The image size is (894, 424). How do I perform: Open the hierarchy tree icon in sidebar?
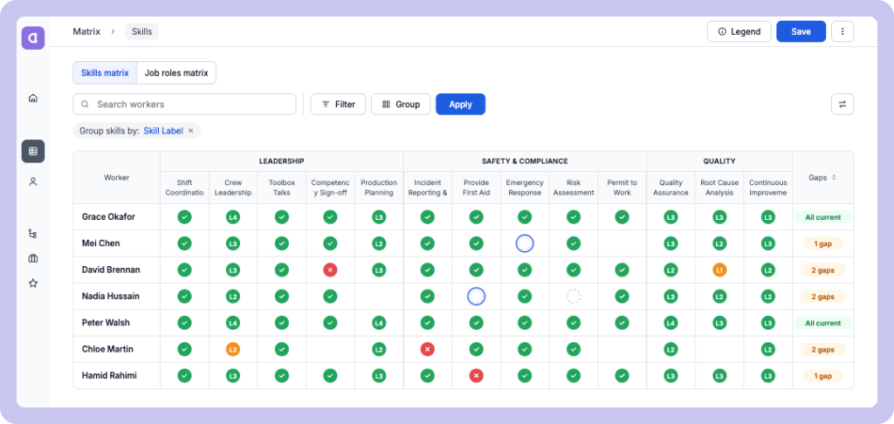tap(33, 233)
